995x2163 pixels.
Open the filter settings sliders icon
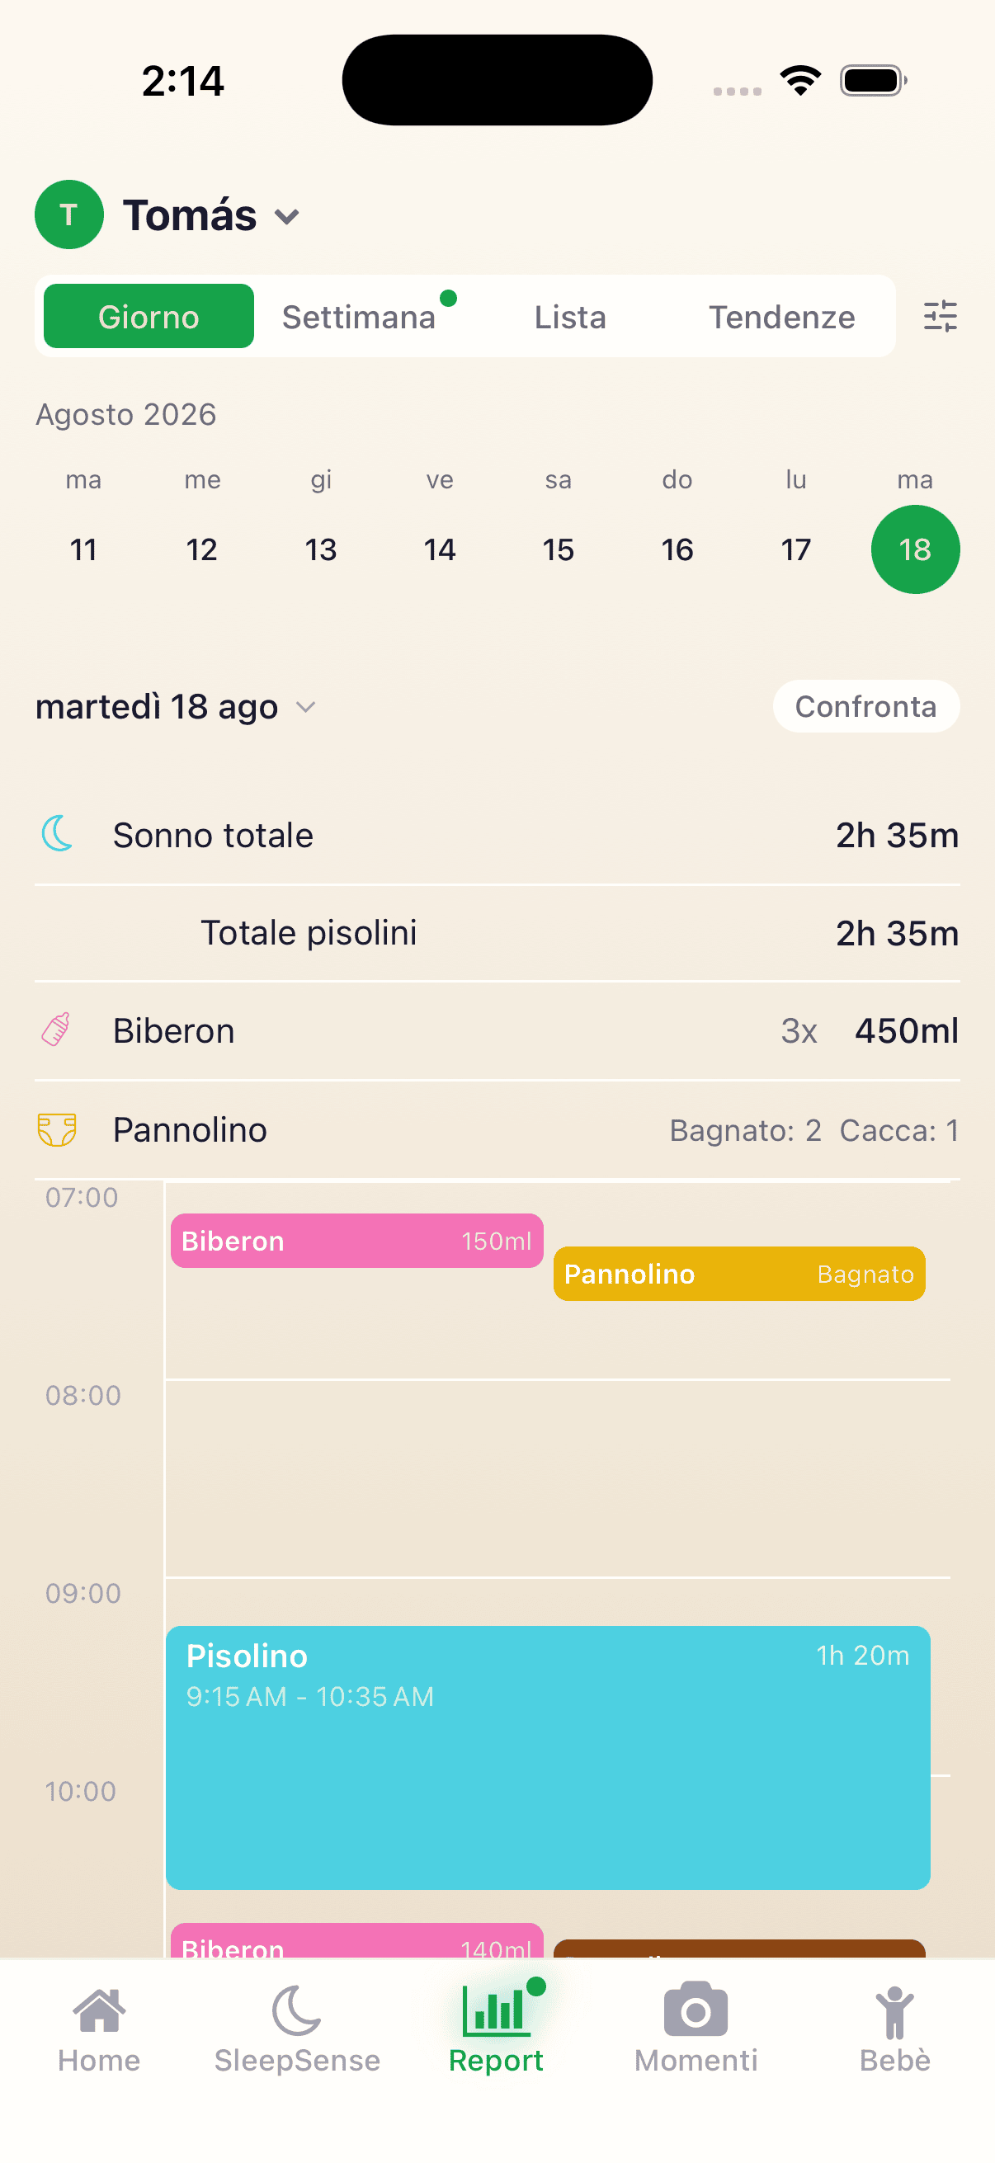940,317
